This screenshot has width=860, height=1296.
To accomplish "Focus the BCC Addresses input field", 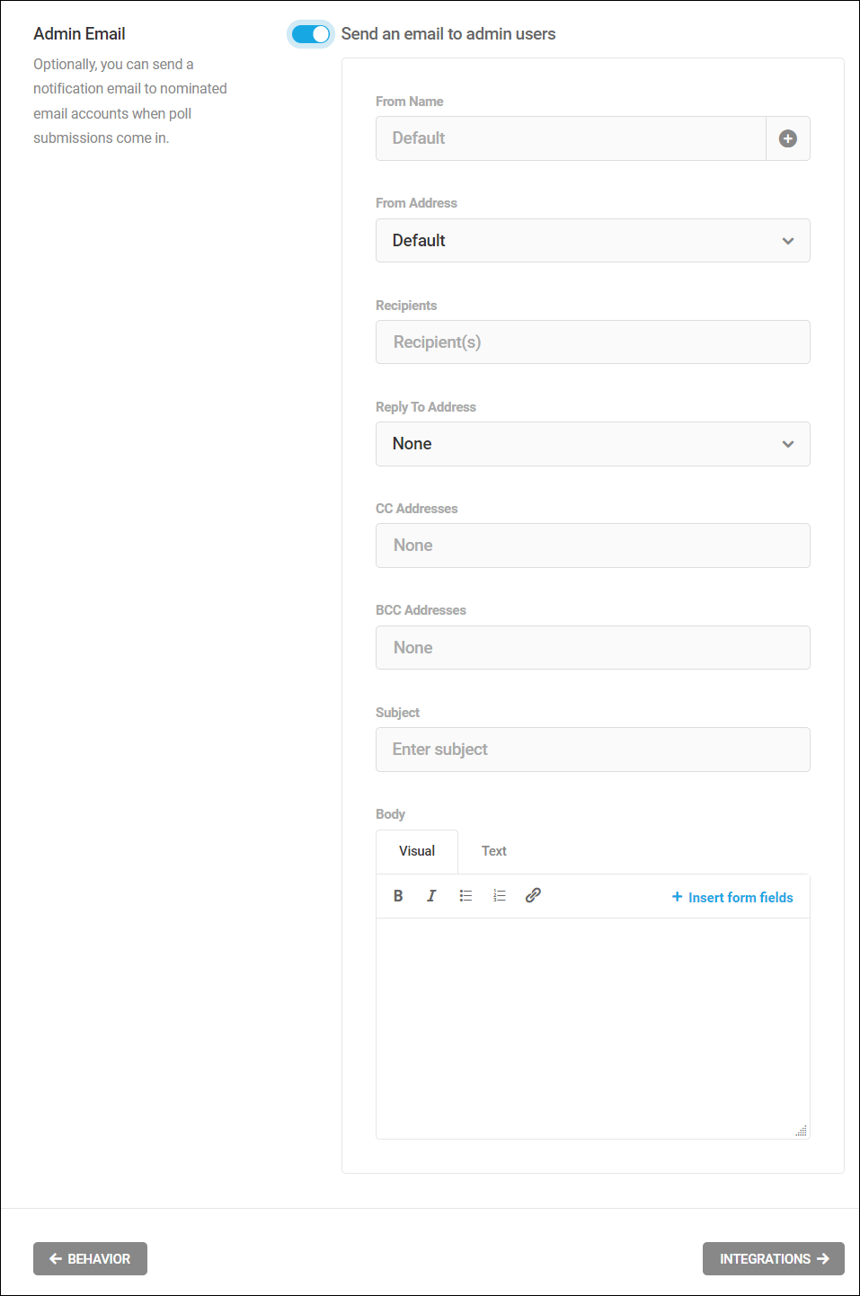I will (593, 648).
